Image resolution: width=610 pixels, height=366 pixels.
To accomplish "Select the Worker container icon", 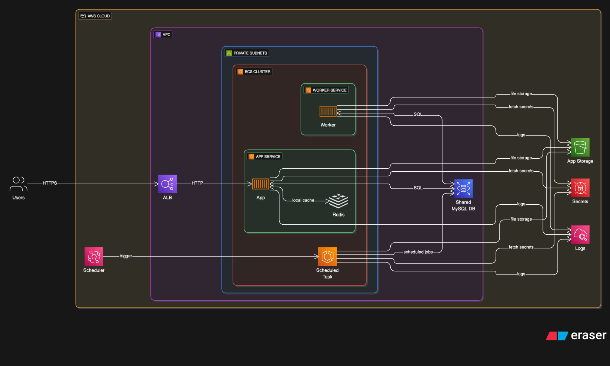I will [328, 111].
